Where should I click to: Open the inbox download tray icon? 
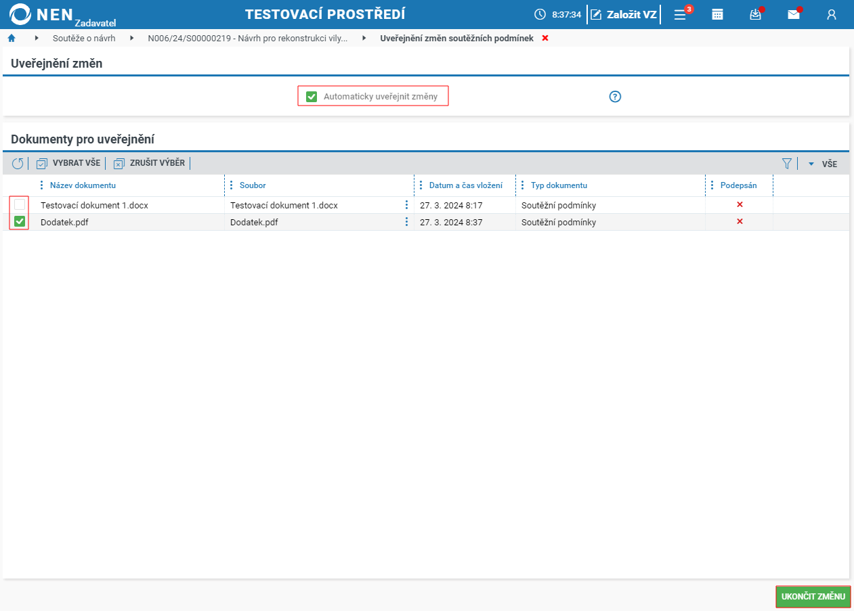[756, 14]
